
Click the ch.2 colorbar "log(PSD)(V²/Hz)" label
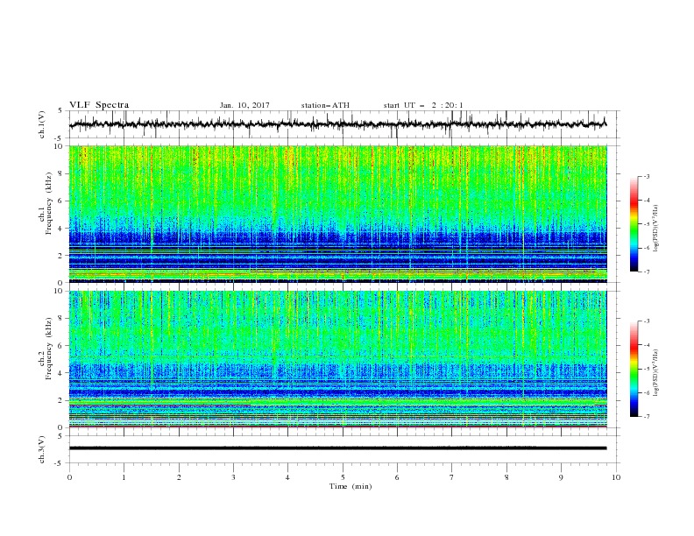[x=656, y=371]
